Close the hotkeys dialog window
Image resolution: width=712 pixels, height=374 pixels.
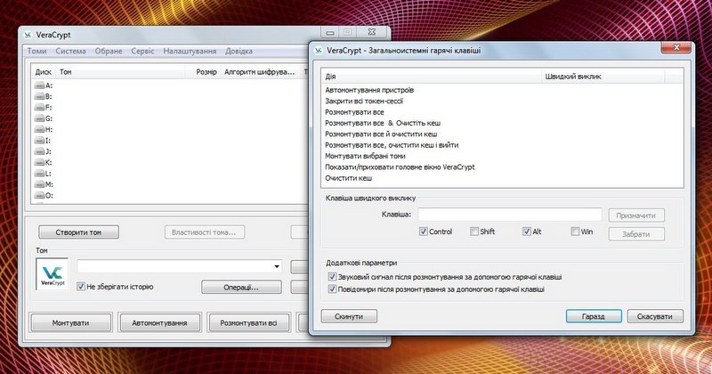coord(676,47)
